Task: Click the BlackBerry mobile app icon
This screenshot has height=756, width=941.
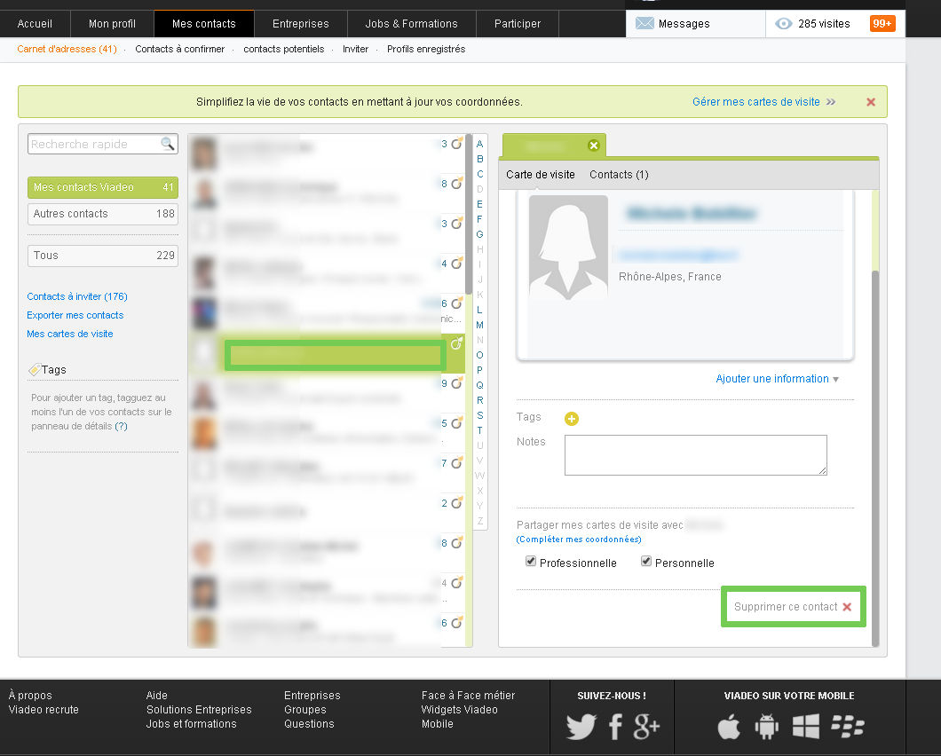Action: coord(848,728)
